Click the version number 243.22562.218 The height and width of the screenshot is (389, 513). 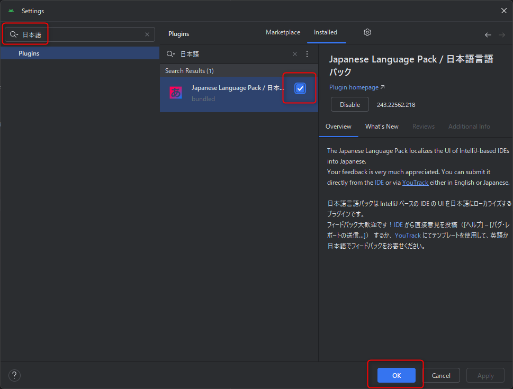coord(396,105)
